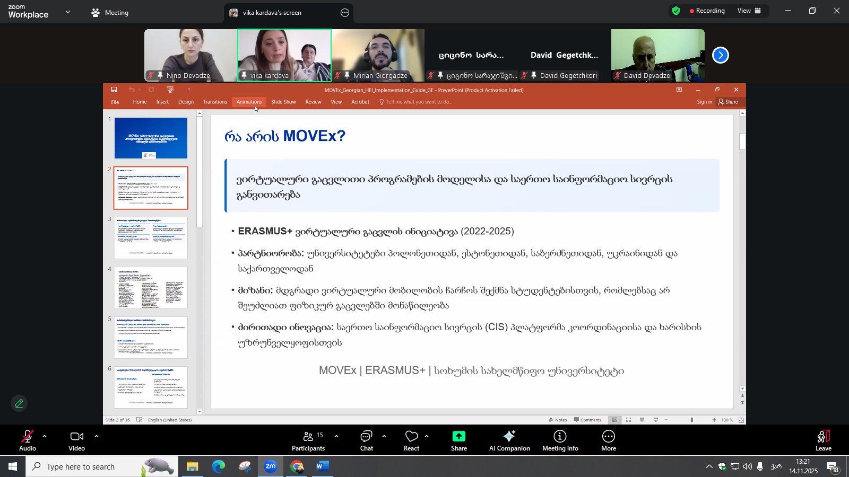Open the Zoom Chat panel
Screen dimensions: 849x477
(x=366, y=440)
